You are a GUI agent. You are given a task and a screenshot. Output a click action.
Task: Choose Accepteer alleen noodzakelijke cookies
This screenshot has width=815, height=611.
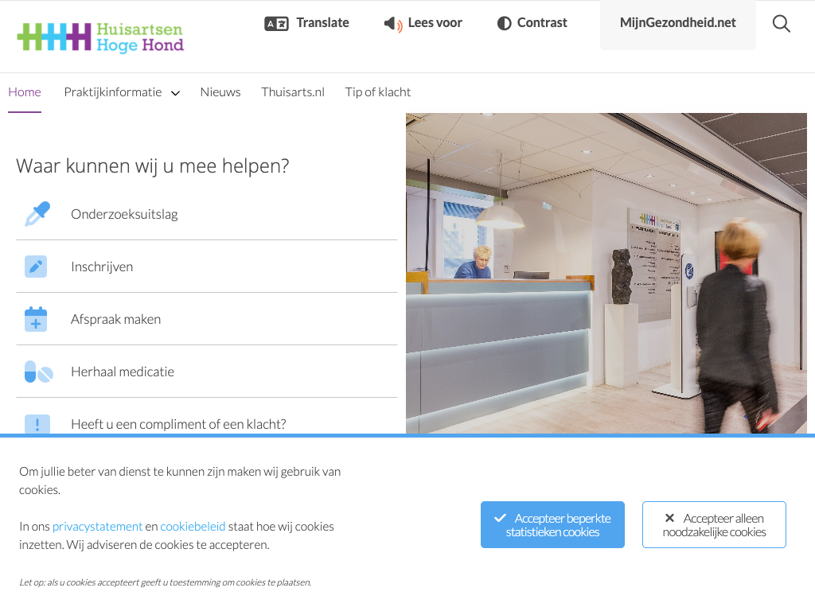(x=714, y=525)
